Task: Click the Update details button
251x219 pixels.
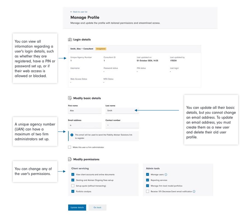Action: [x=77, y=208]
